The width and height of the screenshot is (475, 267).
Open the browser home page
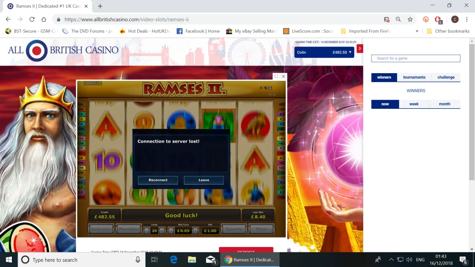pos(44,19)
